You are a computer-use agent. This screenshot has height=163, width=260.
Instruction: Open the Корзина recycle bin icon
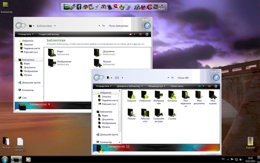coord(250,143)
